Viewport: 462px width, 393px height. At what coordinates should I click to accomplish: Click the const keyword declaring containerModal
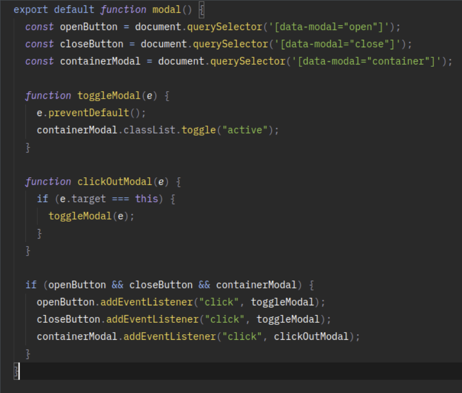[x=39, y=61]
